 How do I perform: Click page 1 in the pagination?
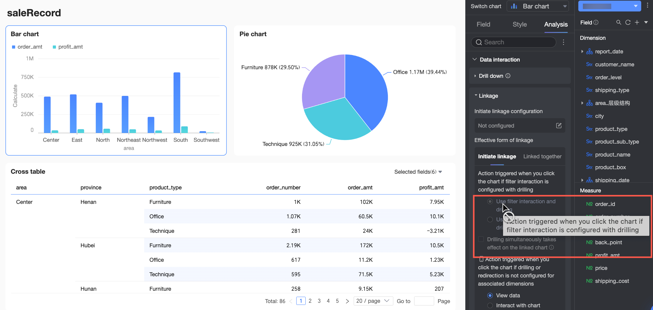click(x=301, y=301)
